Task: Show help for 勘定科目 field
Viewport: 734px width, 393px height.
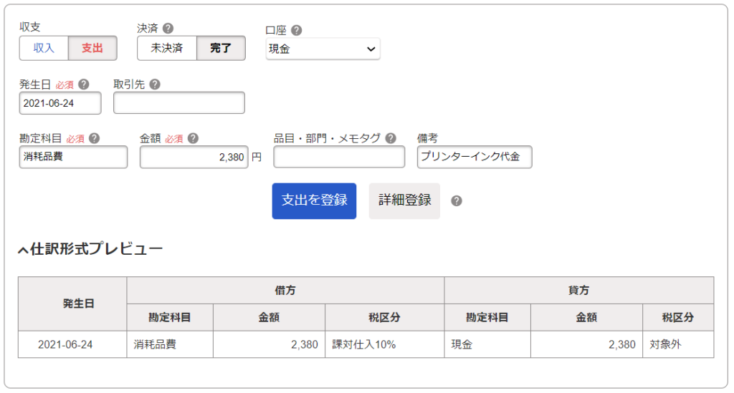Action: click(x=94, y=138)
